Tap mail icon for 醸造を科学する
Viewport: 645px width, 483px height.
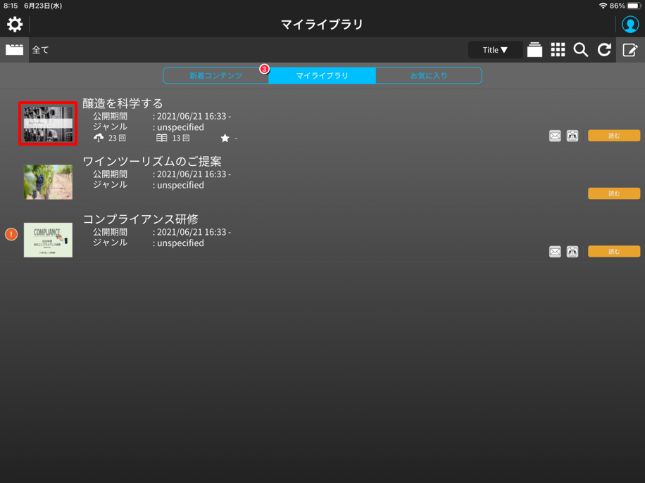[555, 136]
